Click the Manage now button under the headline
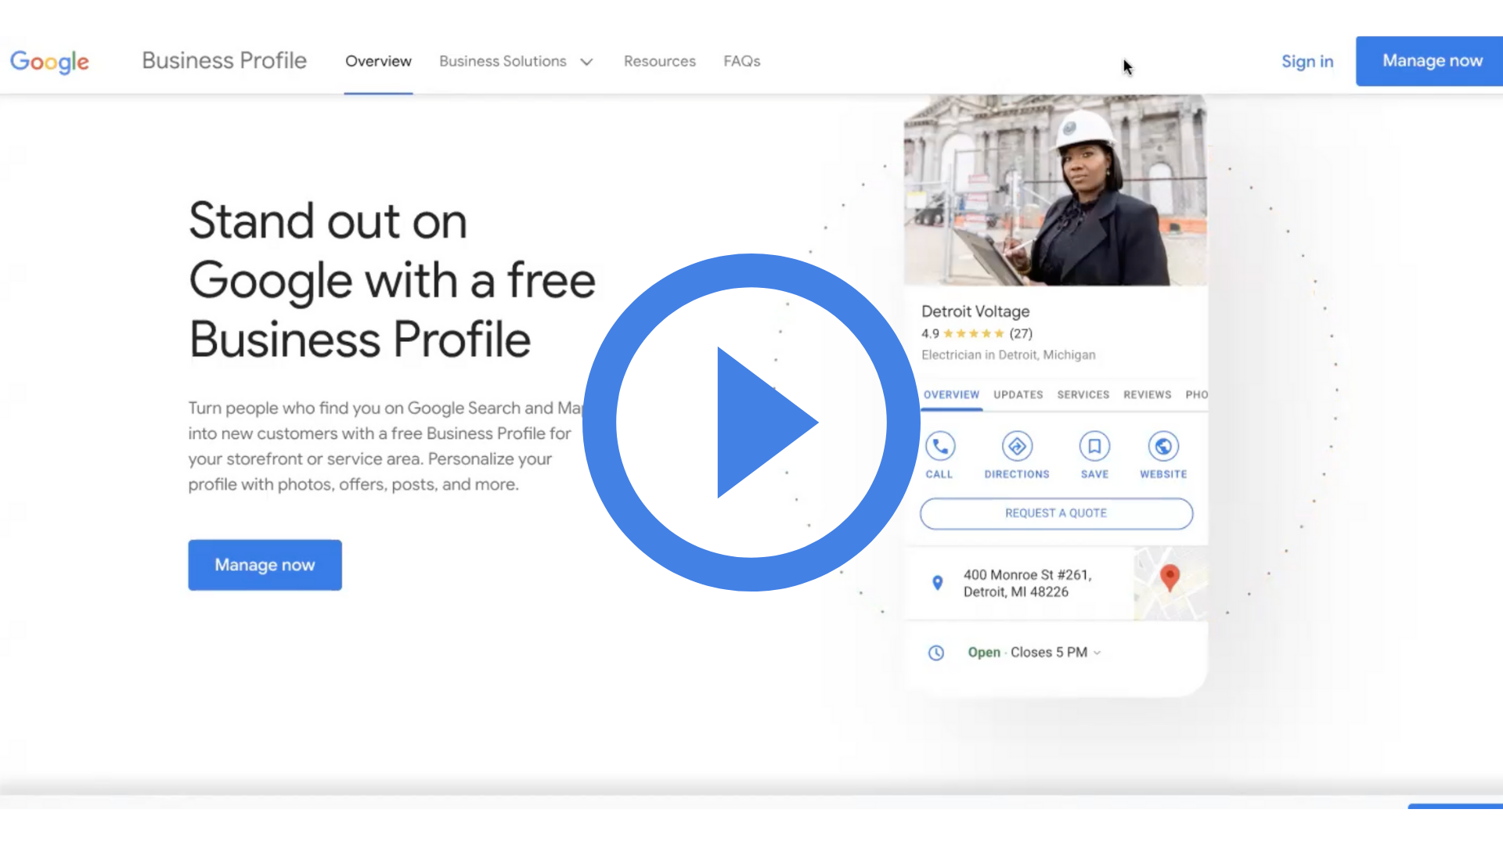 pyautogui.click(x=265, y=565)
